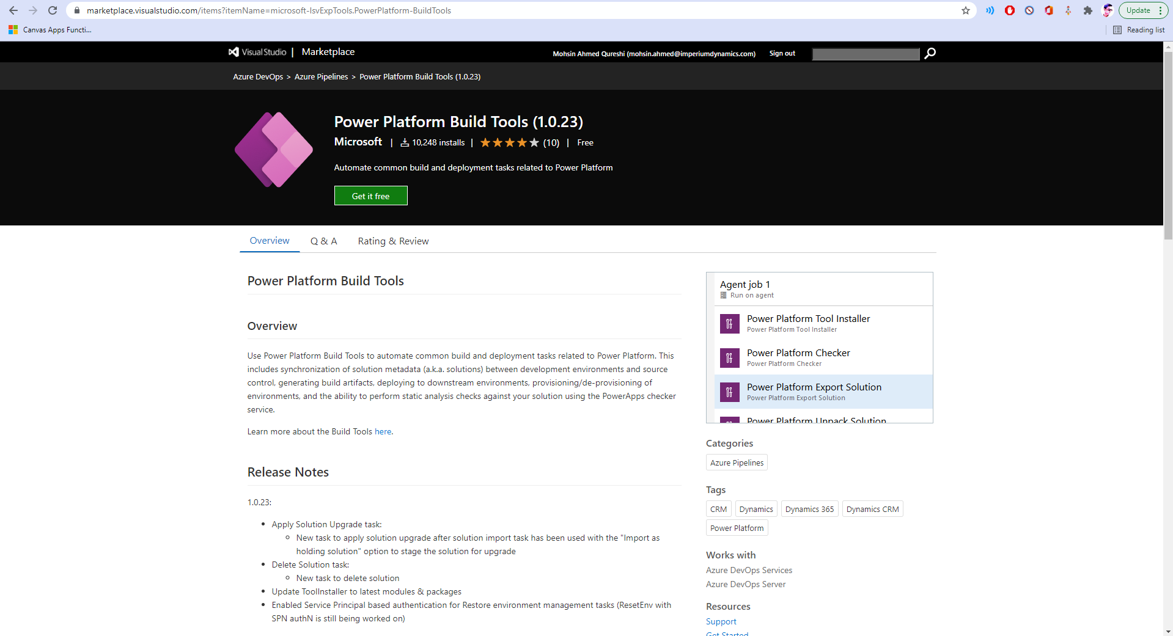The width and height of the screenshot is (1173, 636).
Task: Open the Rating & Review tab
Action: pos(393,241)
